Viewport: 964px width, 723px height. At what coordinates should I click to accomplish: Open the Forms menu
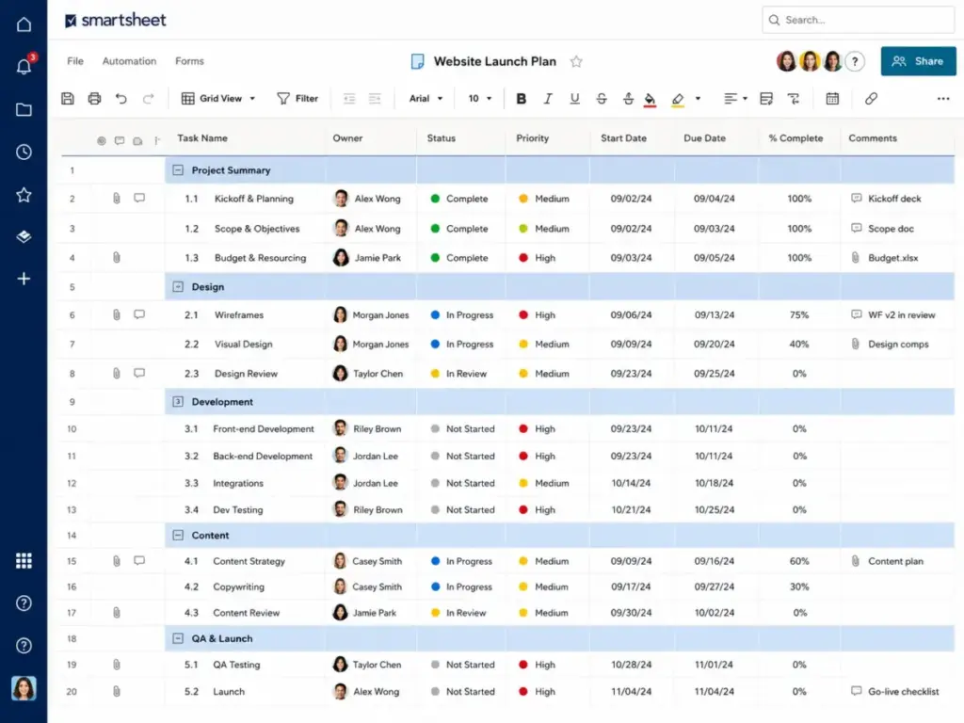(x=189, y=61)
